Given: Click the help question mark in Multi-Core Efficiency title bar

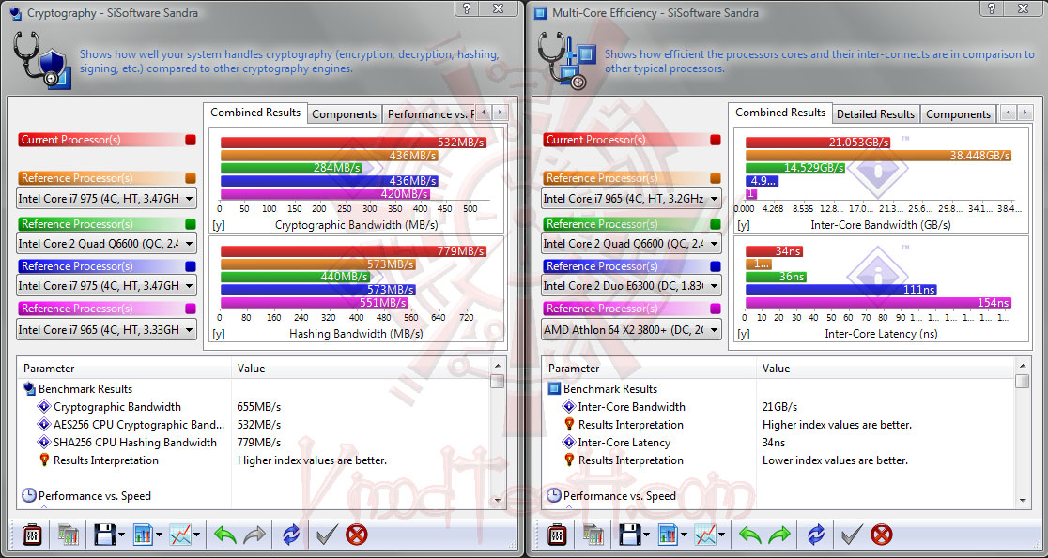Looking at the screenshot, I should [992, 8].
